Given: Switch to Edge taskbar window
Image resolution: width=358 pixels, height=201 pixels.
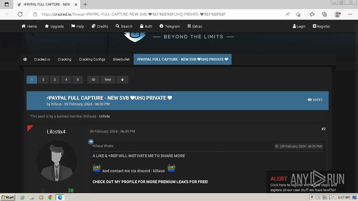Looking at the screenshot, I should click(x=60, y=197).
